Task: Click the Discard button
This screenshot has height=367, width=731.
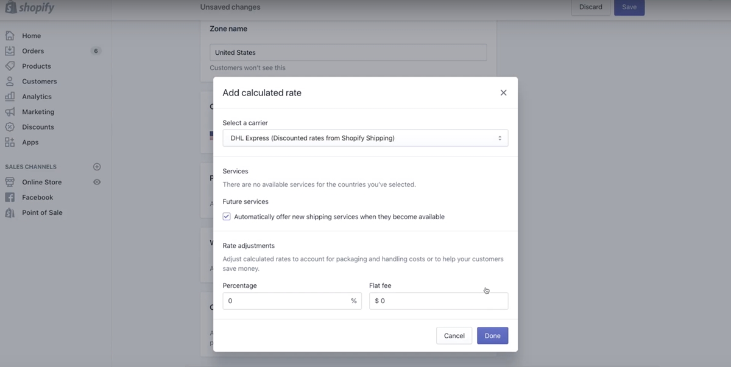Action: click(591, 7)
